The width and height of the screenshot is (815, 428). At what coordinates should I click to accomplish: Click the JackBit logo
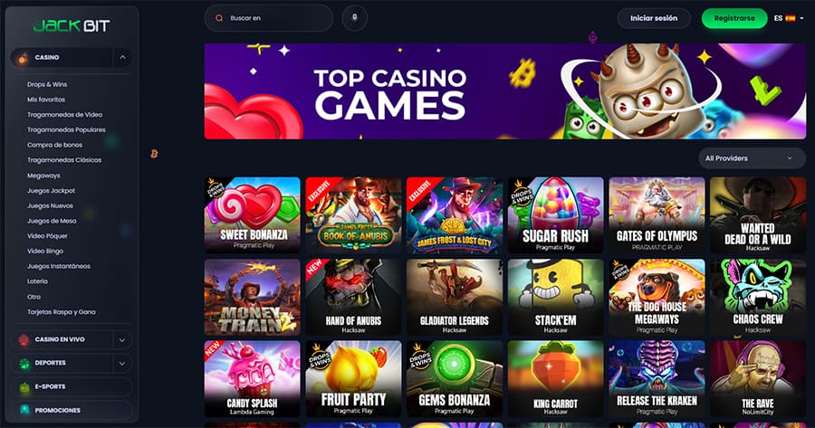tap(72, 25)
